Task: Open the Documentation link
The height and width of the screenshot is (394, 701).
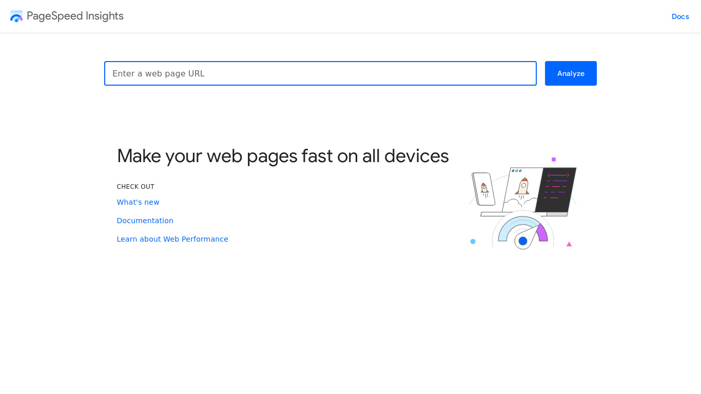Action: pyautogui.click(x=145, y=221)
